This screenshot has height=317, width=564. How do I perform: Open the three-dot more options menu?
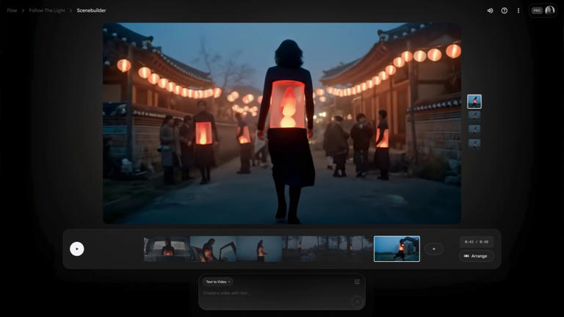click(x=518, y=11)
